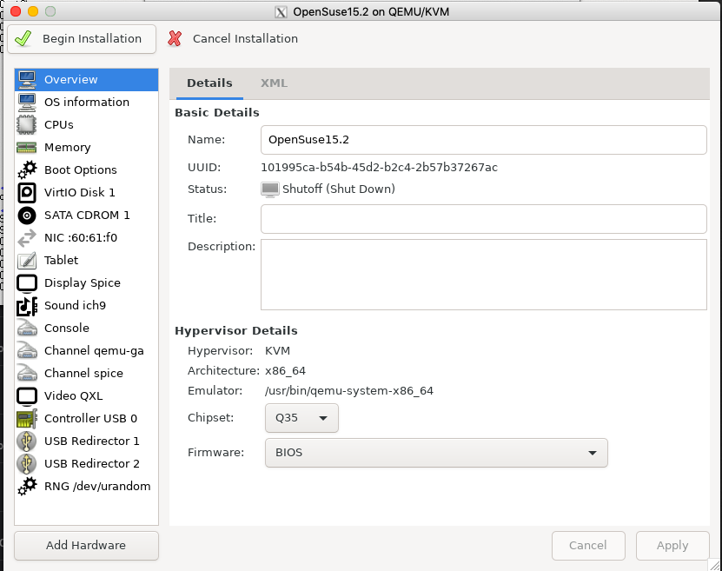This screenshot has height=571, width=722.
Task: Select the VirtIO Disk 1 drive icon
Action: point(27,192)
